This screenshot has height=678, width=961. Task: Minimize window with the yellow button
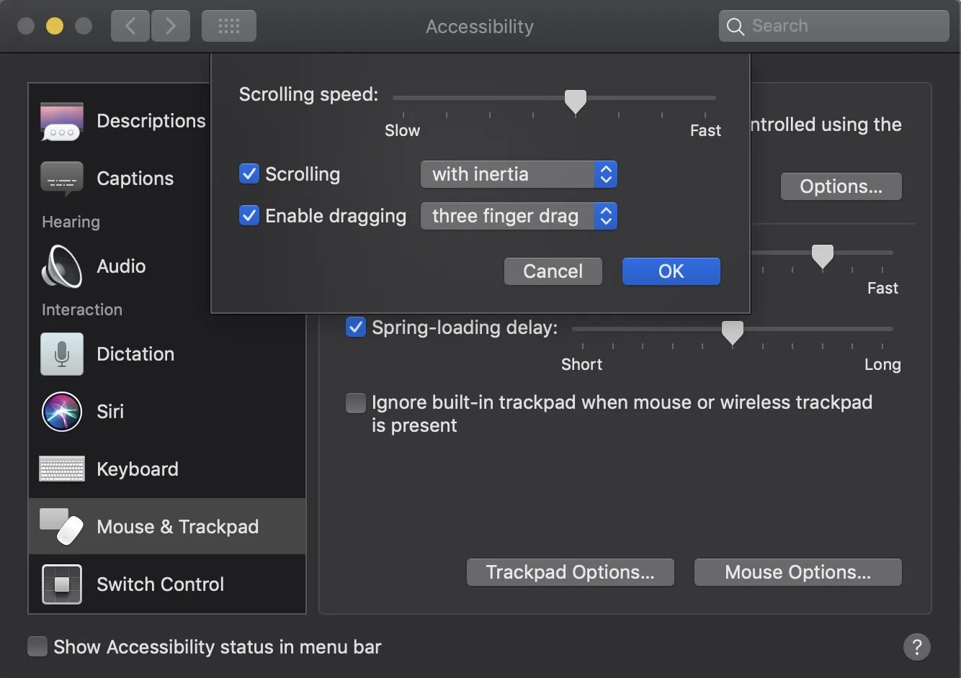tap(55, 26)
